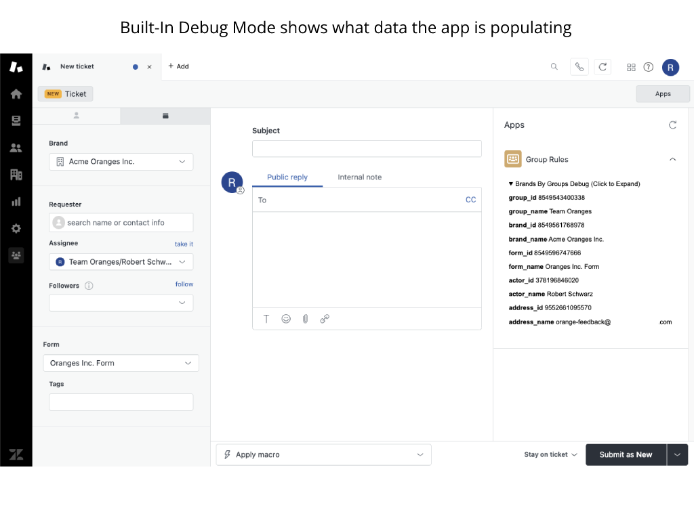
Task: Click the Zendesk logo at the sidebar bottom
Action: pyautogui.click(x=16, y=454)
